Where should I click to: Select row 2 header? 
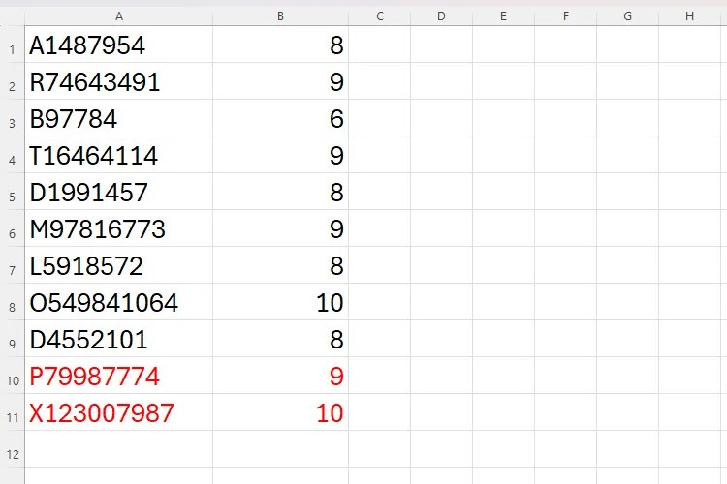pyautogui.click(x=12, y=81)
